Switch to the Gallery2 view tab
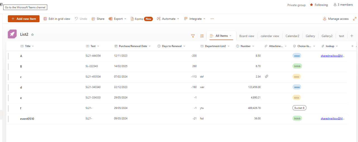The width and height of the screenshot is (358, 142). pos(327,36)
